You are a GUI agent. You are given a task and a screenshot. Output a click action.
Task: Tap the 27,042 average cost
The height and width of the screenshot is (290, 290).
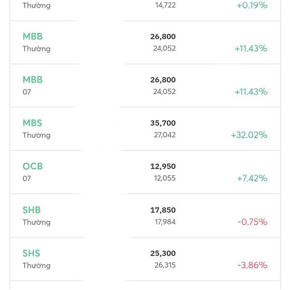coord(165,135)
